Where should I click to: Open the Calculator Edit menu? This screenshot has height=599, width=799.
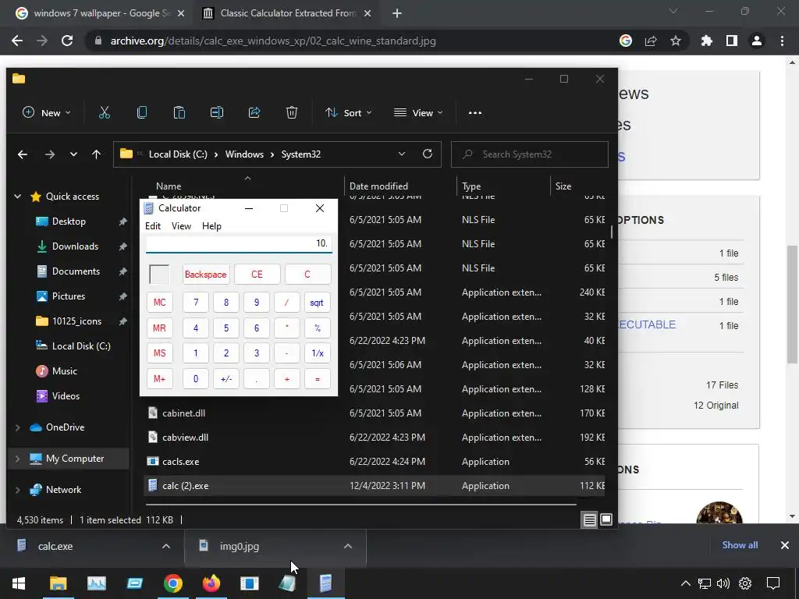(153, 226)
